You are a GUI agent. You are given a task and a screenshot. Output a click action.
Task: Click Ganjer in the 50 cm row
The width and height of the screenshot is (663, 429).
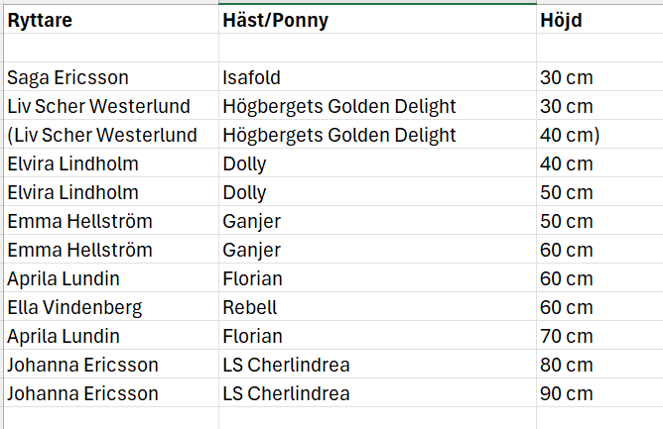377,220
